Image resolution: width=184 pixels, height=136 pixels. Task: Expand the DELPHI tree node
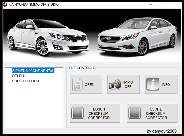(x=9, y=76)
